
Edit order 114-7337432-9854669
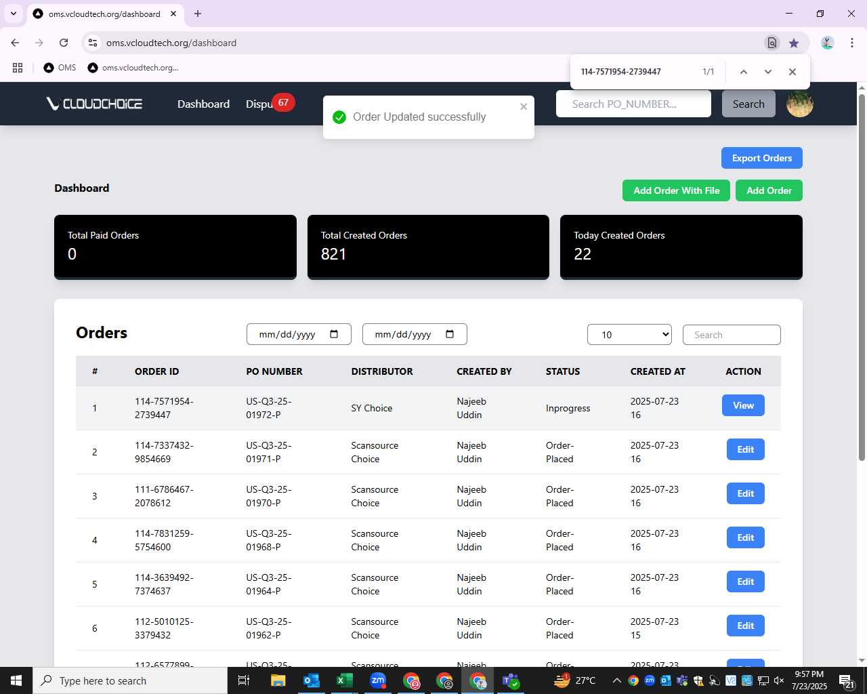click(x=745, y=449)
